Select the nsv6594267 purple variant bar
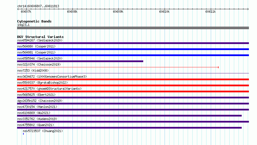This screenshot has height=145, width=257. click(x=133, y=43)
